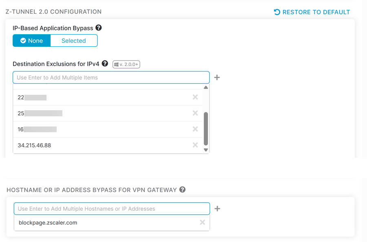Focus the VPN gateway hostname input field
The width and height of the screenshot is (367, 242).
click(x=112, y=209)
